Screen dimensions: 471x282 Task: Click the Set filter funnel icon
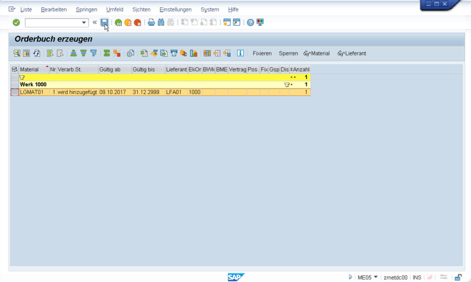[93, 53]
